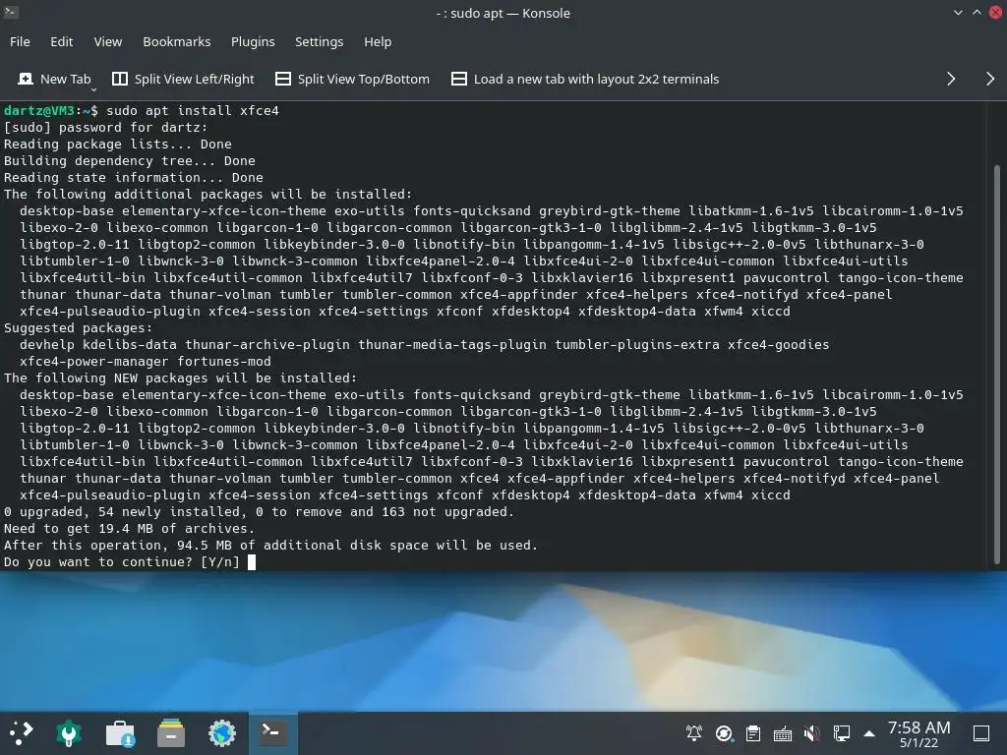Viewport: 1007px width, 755px height.
Task: Click the terminal cursor after the [Y/n] prompt
Action: click(x=252, y=562)
